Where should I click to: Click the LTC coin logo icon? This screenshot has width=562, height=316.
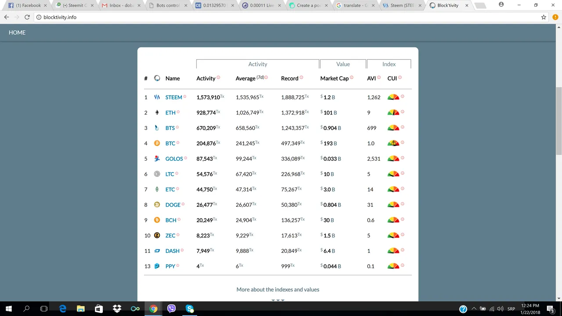[x=157, y=174]
